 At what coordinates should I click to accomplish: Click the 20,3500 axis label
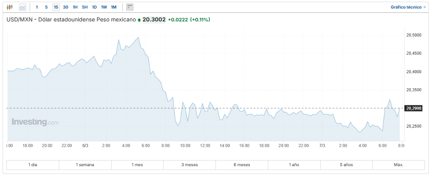pyautogui.click(x=414, y=90)
